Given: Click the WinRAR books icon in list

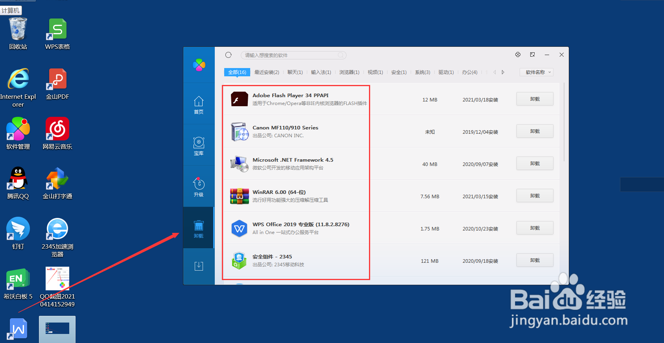Looking at the screenshot, I should [240, 196].
